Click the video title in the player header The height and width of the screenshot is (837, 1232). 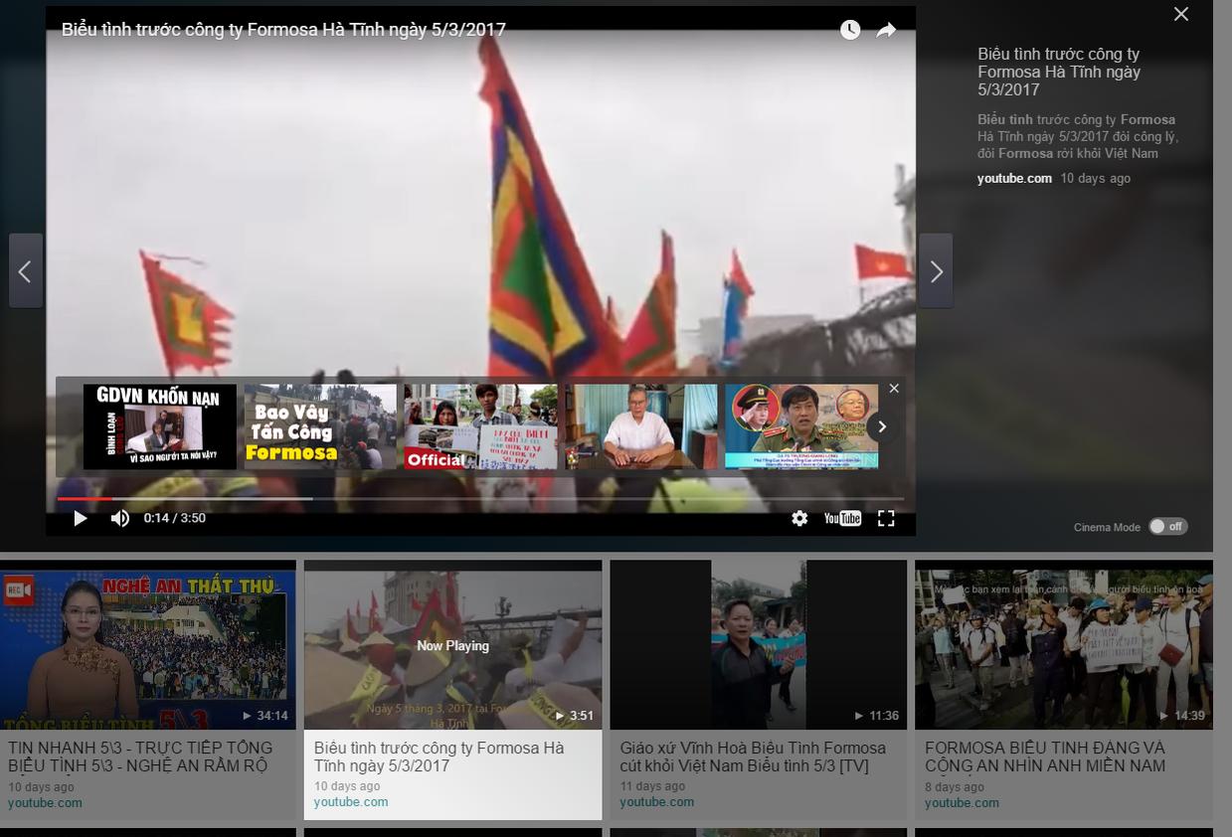click(x=283, y=30)
